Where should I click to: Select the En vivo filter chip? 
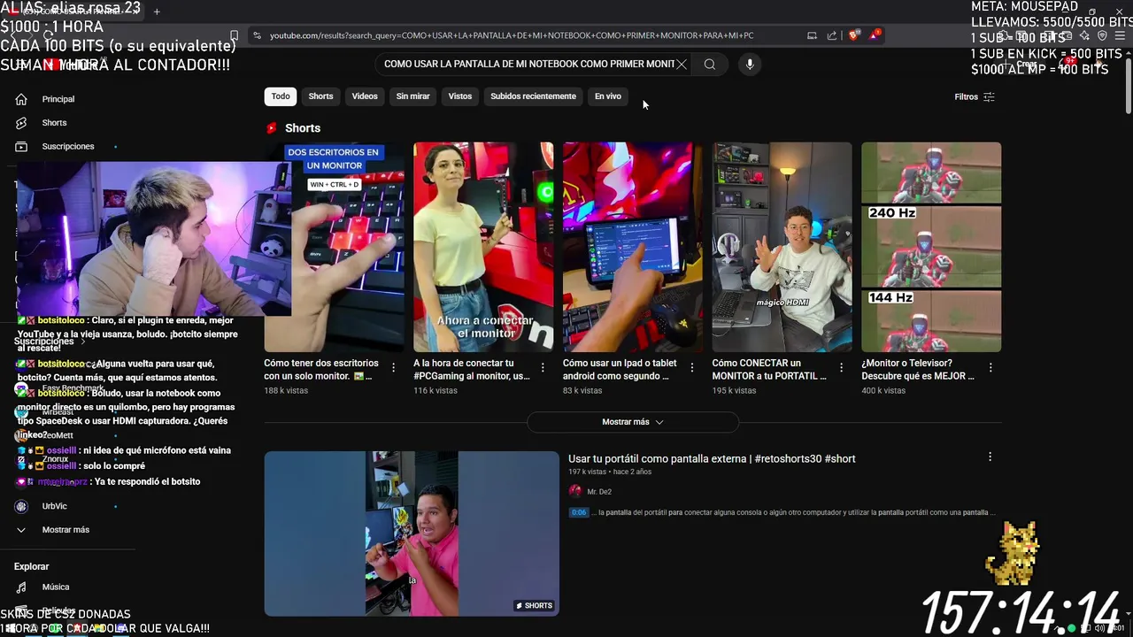pyautogui.click(x=607, y=96)
